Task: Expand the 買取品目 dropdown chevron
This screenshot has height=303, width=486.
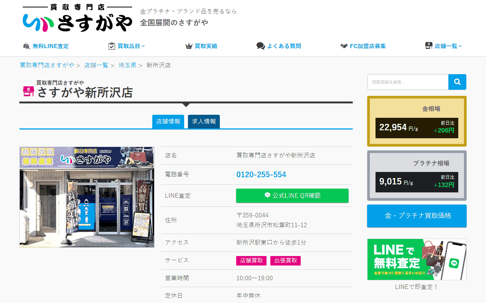Action: coord(143,46)
